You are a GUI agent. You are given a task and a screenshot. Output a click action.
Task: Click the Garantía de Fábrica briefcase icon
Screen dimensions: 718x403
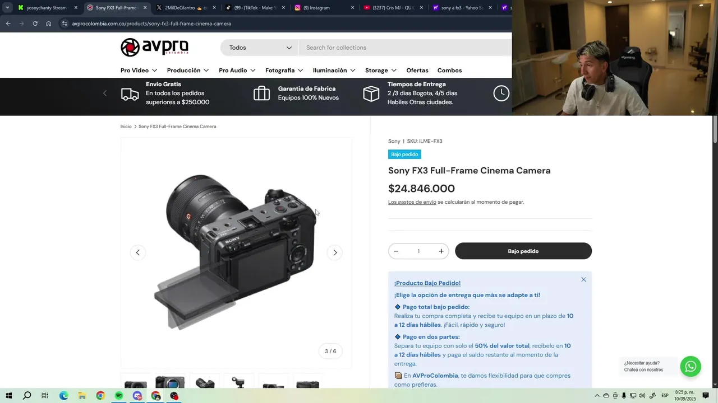pos(261,93)
